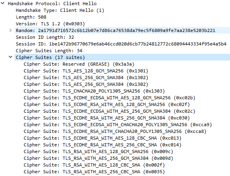The image size is (230, 176).
Task: Select the Session ID Length: 32 row
Action: (x=45, y=37)
